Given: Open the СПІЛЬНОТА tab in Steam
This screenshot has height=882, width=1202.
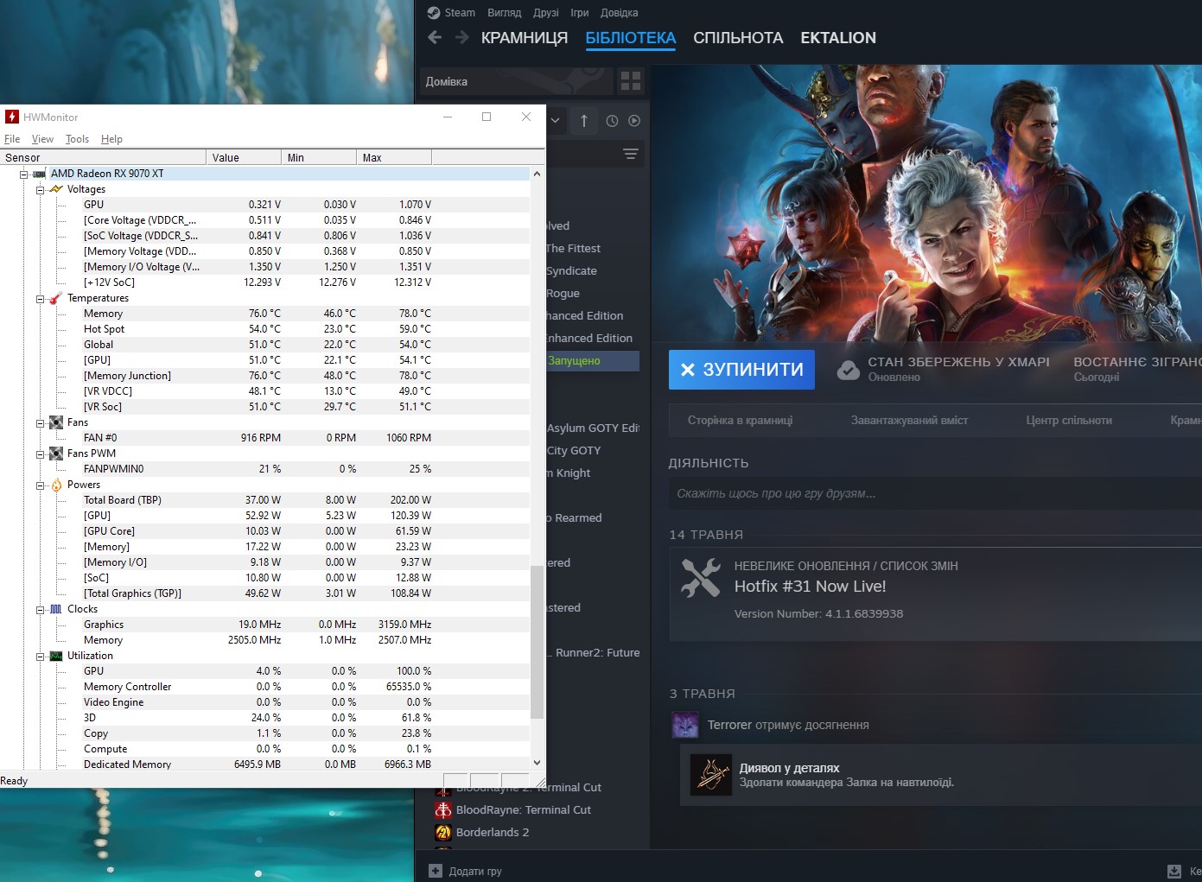Looking at the screenshot, I should 738,38.
